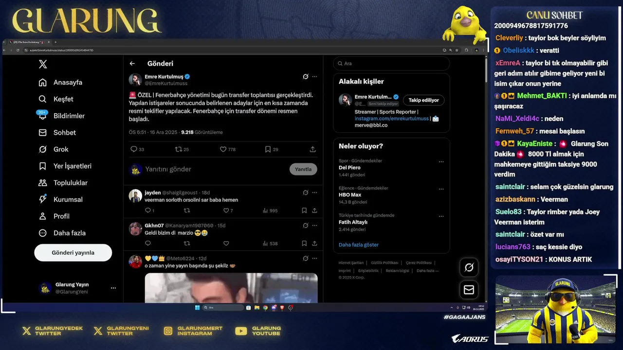The width and height of the screenshot is (623, 350).
Task: Open Glarung Yayın account options menu
Action: coord(113,288)
